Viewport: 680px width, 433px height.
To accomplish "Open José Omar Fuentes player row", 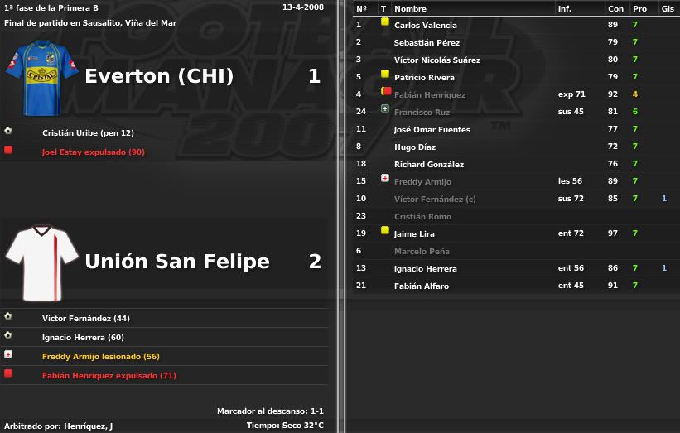I will [x=516, y=129].
